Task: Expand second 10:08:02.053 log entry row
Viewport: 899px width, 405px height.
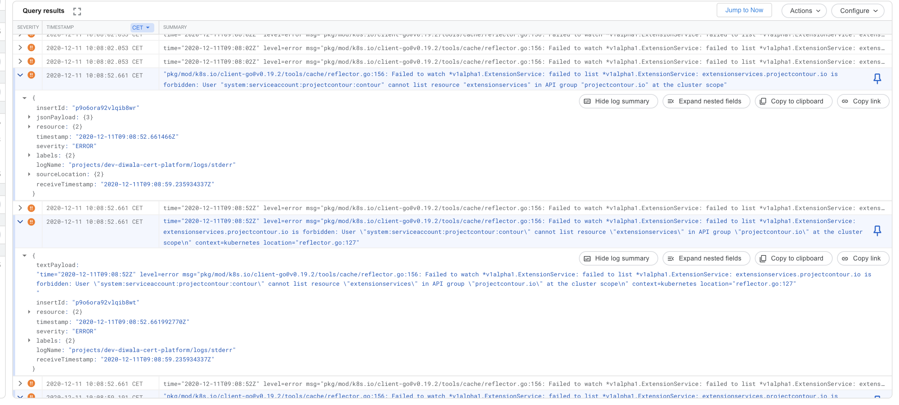Action: pos(20,61)
